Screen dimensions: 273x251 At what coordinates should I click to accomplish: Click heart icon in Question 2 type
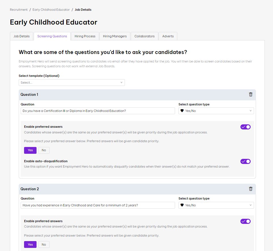point(182,205)
